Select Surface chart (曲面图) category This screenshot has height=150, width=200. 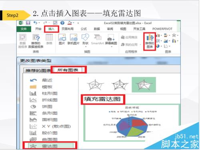point(44,140)
